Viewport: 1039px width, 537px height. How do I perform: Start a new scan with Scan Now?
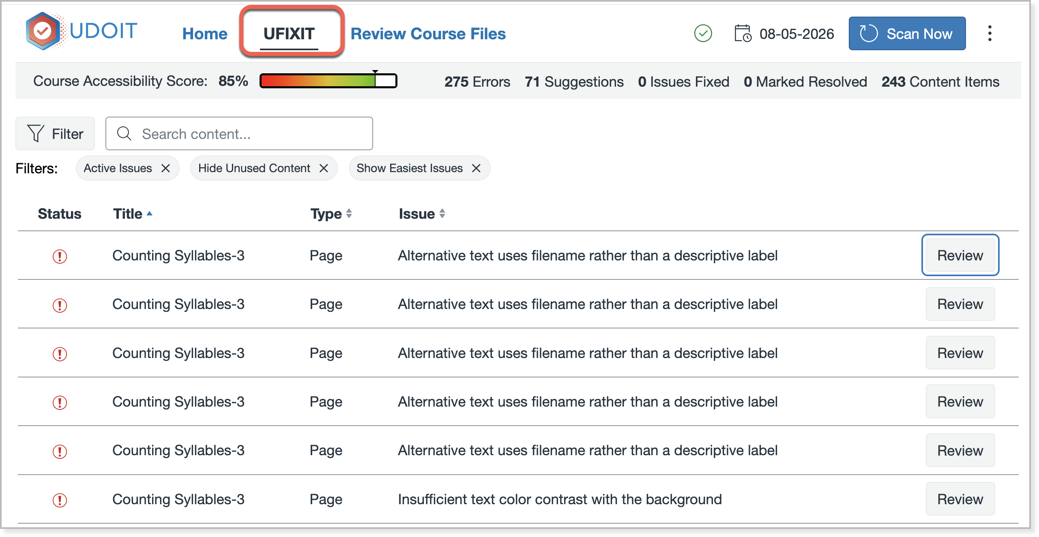click(x=907, y=34)
